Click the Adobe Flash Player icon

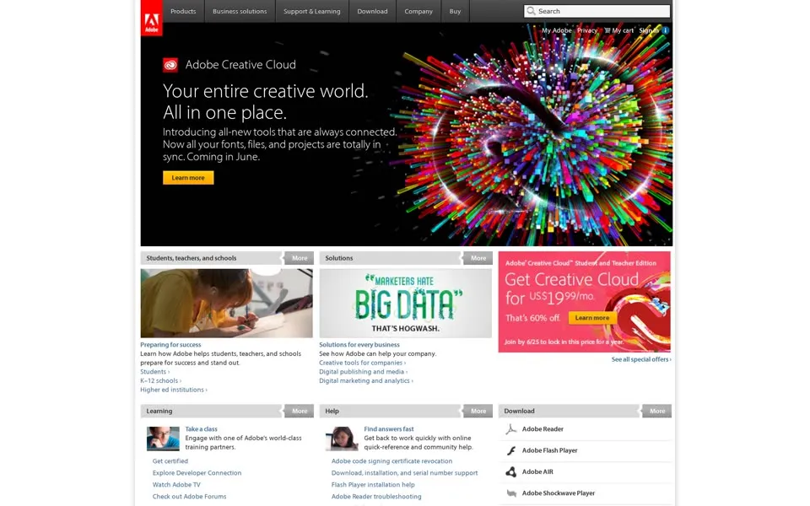tap(511, 450)
